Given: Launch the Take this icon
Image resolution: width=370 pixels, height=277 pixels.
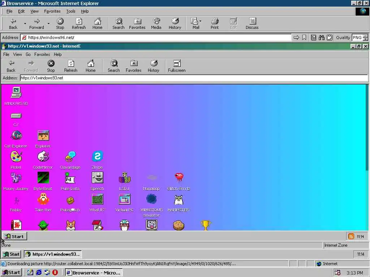Looking at the screenshot, I should [x=43, y=199].
